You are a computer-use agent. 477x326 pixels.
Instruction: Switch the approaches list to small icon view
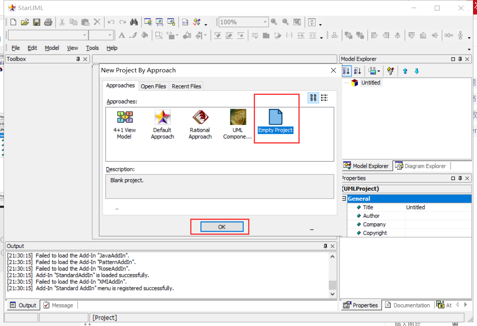point(324,98)
